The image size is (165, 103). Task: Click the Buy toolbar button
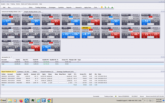pos(9,7)
